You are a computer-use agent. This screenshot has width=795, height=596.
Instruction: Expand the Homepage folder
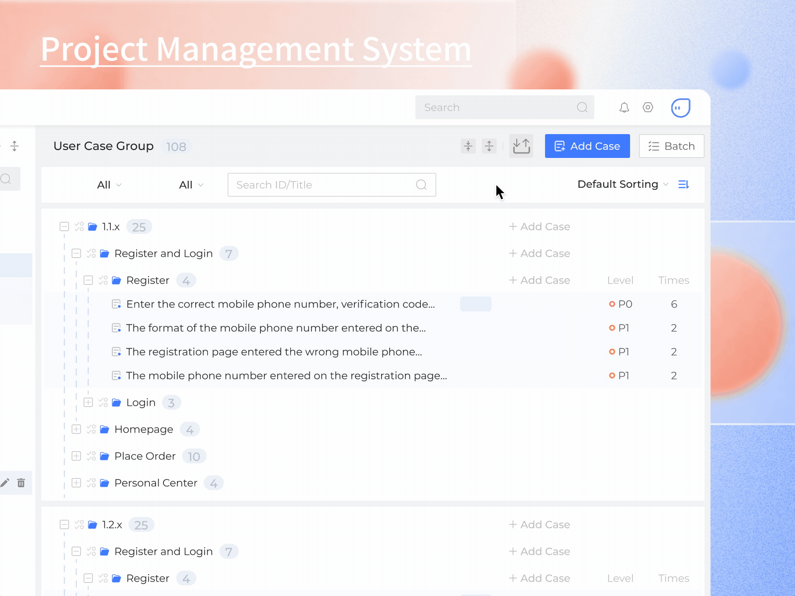[76, 429]
